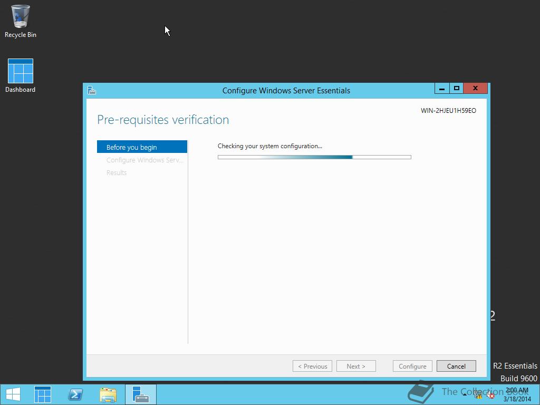Cancel the configuration wizard
540x405 pixels.
tap(456, 366)
